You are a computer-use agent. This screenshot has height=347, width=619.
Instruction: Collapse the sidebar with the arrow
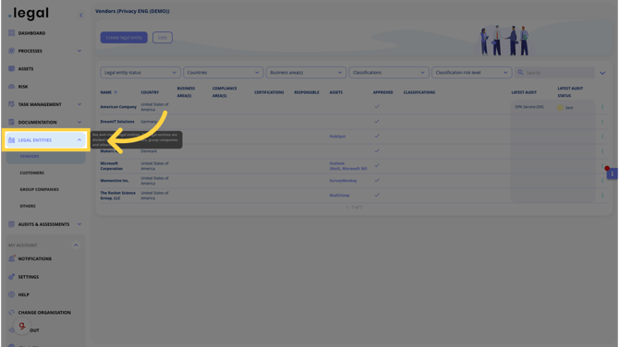tap(81, 15)
